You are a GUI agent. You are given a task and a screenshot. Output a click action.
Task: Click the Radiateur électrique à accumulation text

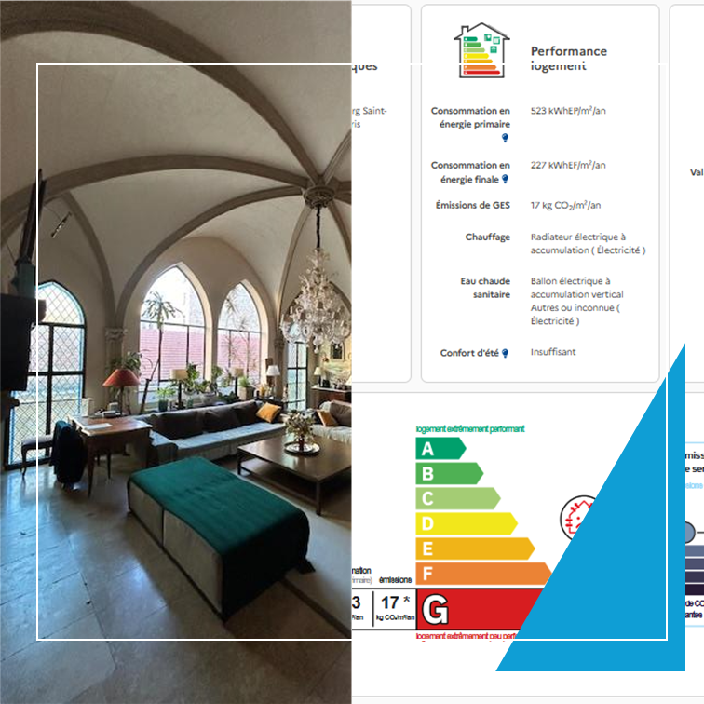tap(588, 243)
